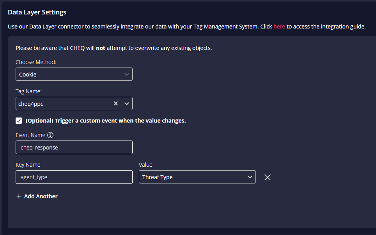Clear the cheq4ppc tag name selection
Viewport: 376px width, 235px height.
point(116,103)
